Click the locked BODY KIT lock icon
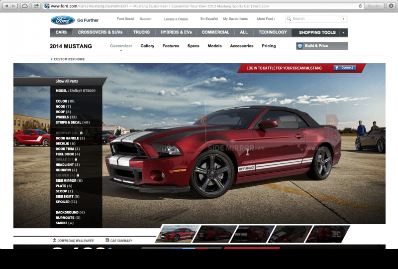The width and height of the screenshot is (398, 269). [81, 133]
